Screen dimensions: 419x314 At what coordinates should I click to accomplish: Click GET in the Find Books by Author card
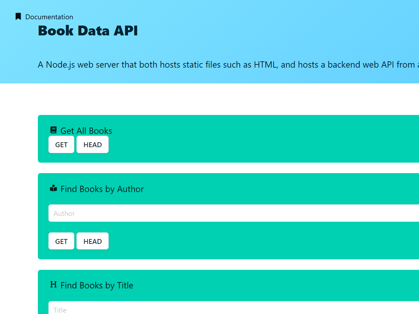[x=61, y=241]
